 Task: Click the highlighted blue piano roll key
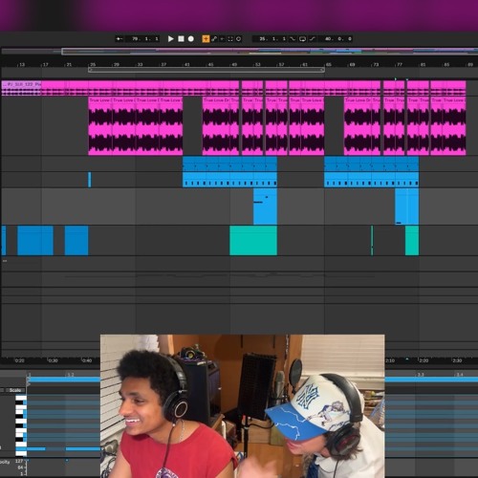(x=21, y=449)
